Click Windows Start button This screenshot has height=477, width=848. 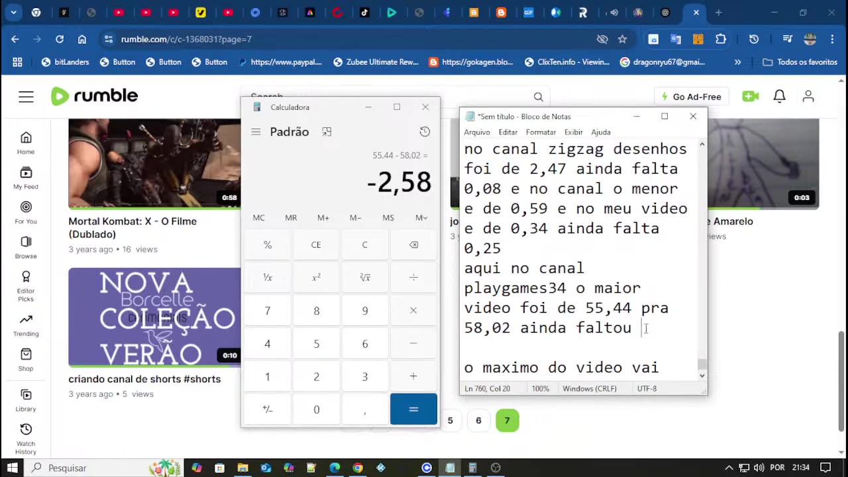click(x=12, y=468)
